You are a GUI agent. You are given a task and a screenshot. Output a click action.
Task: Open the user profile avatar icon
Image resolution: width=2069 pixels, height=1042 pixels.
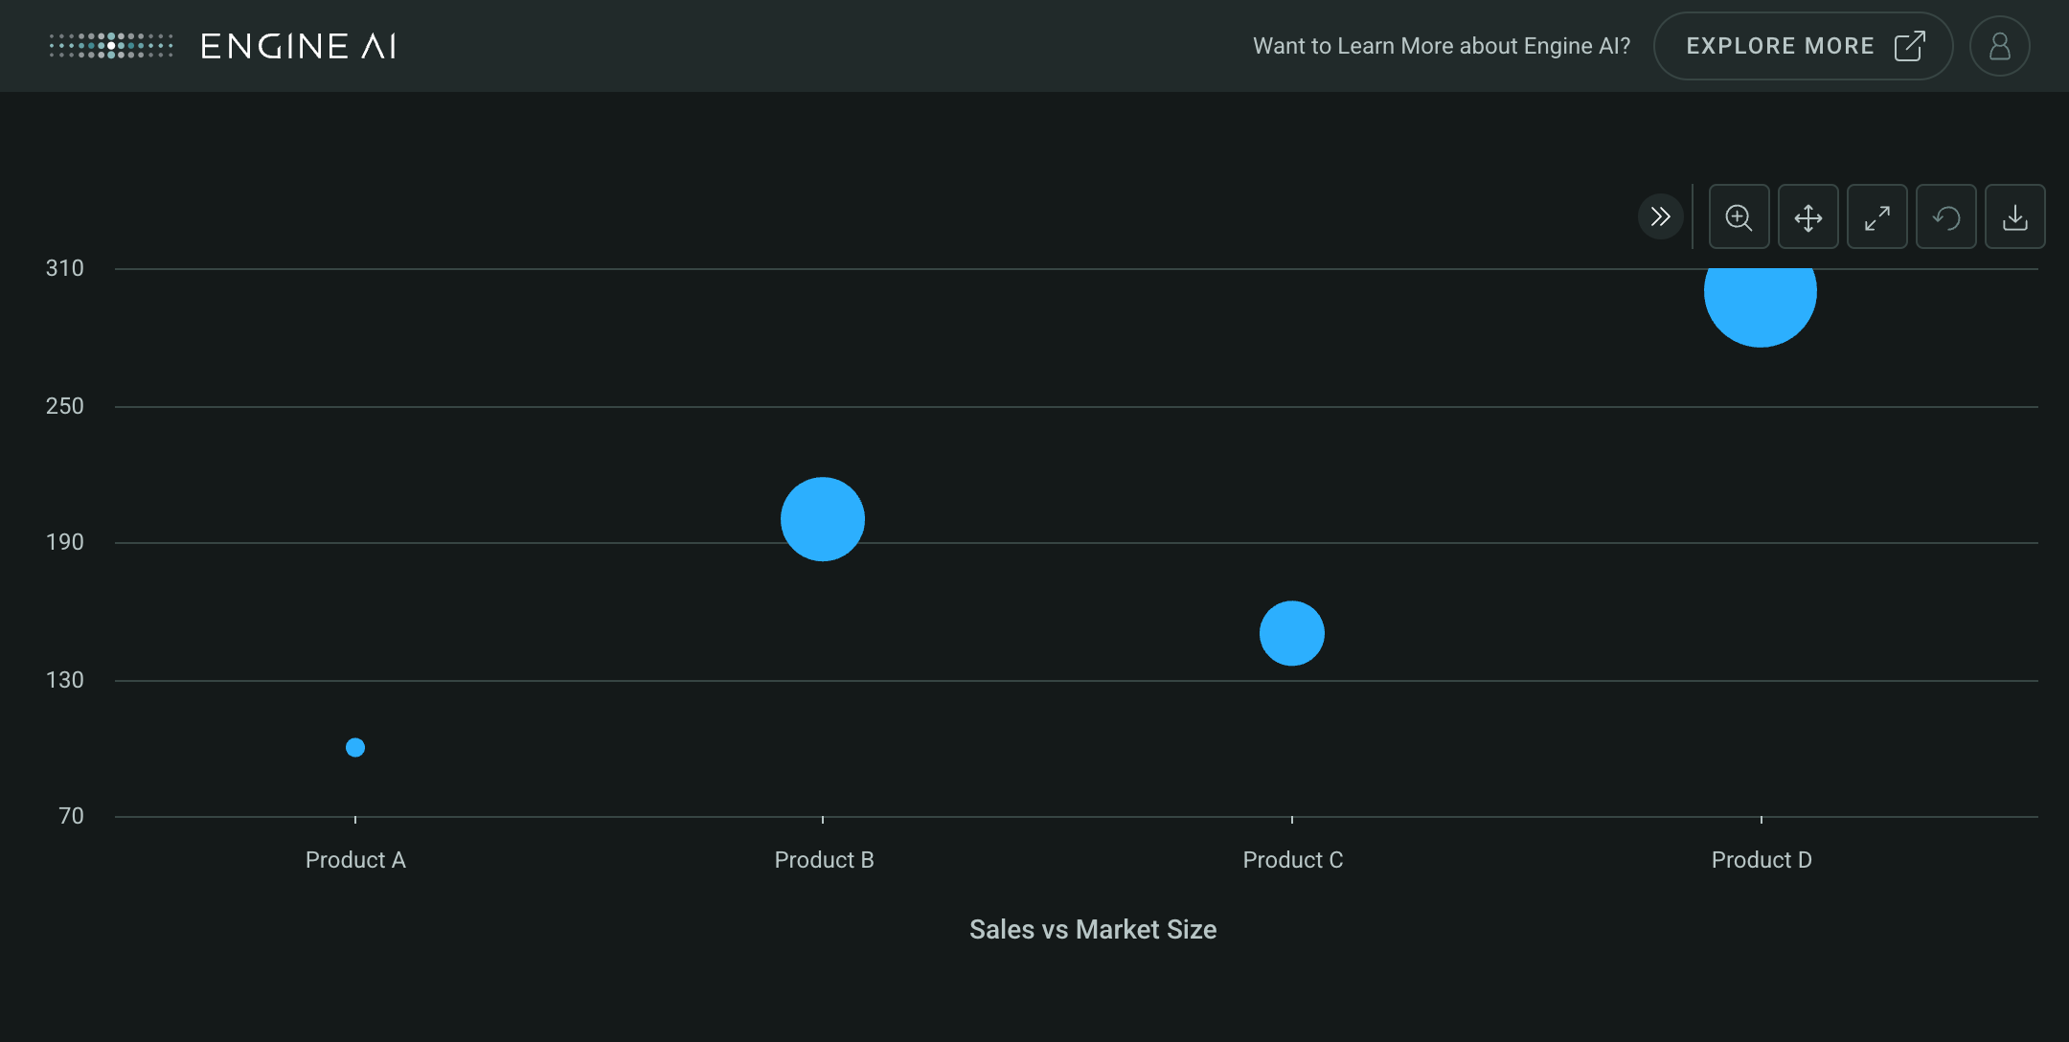2000,46
